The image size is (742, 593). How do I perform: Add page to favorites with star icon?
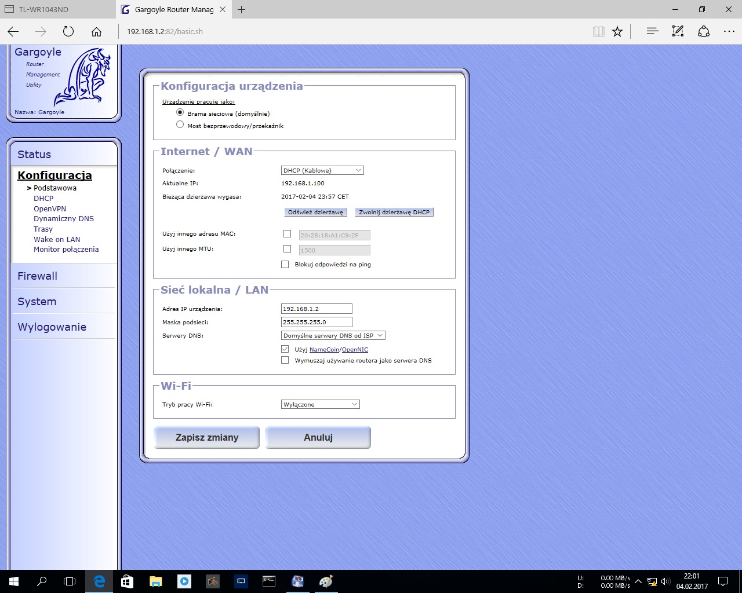617,31
